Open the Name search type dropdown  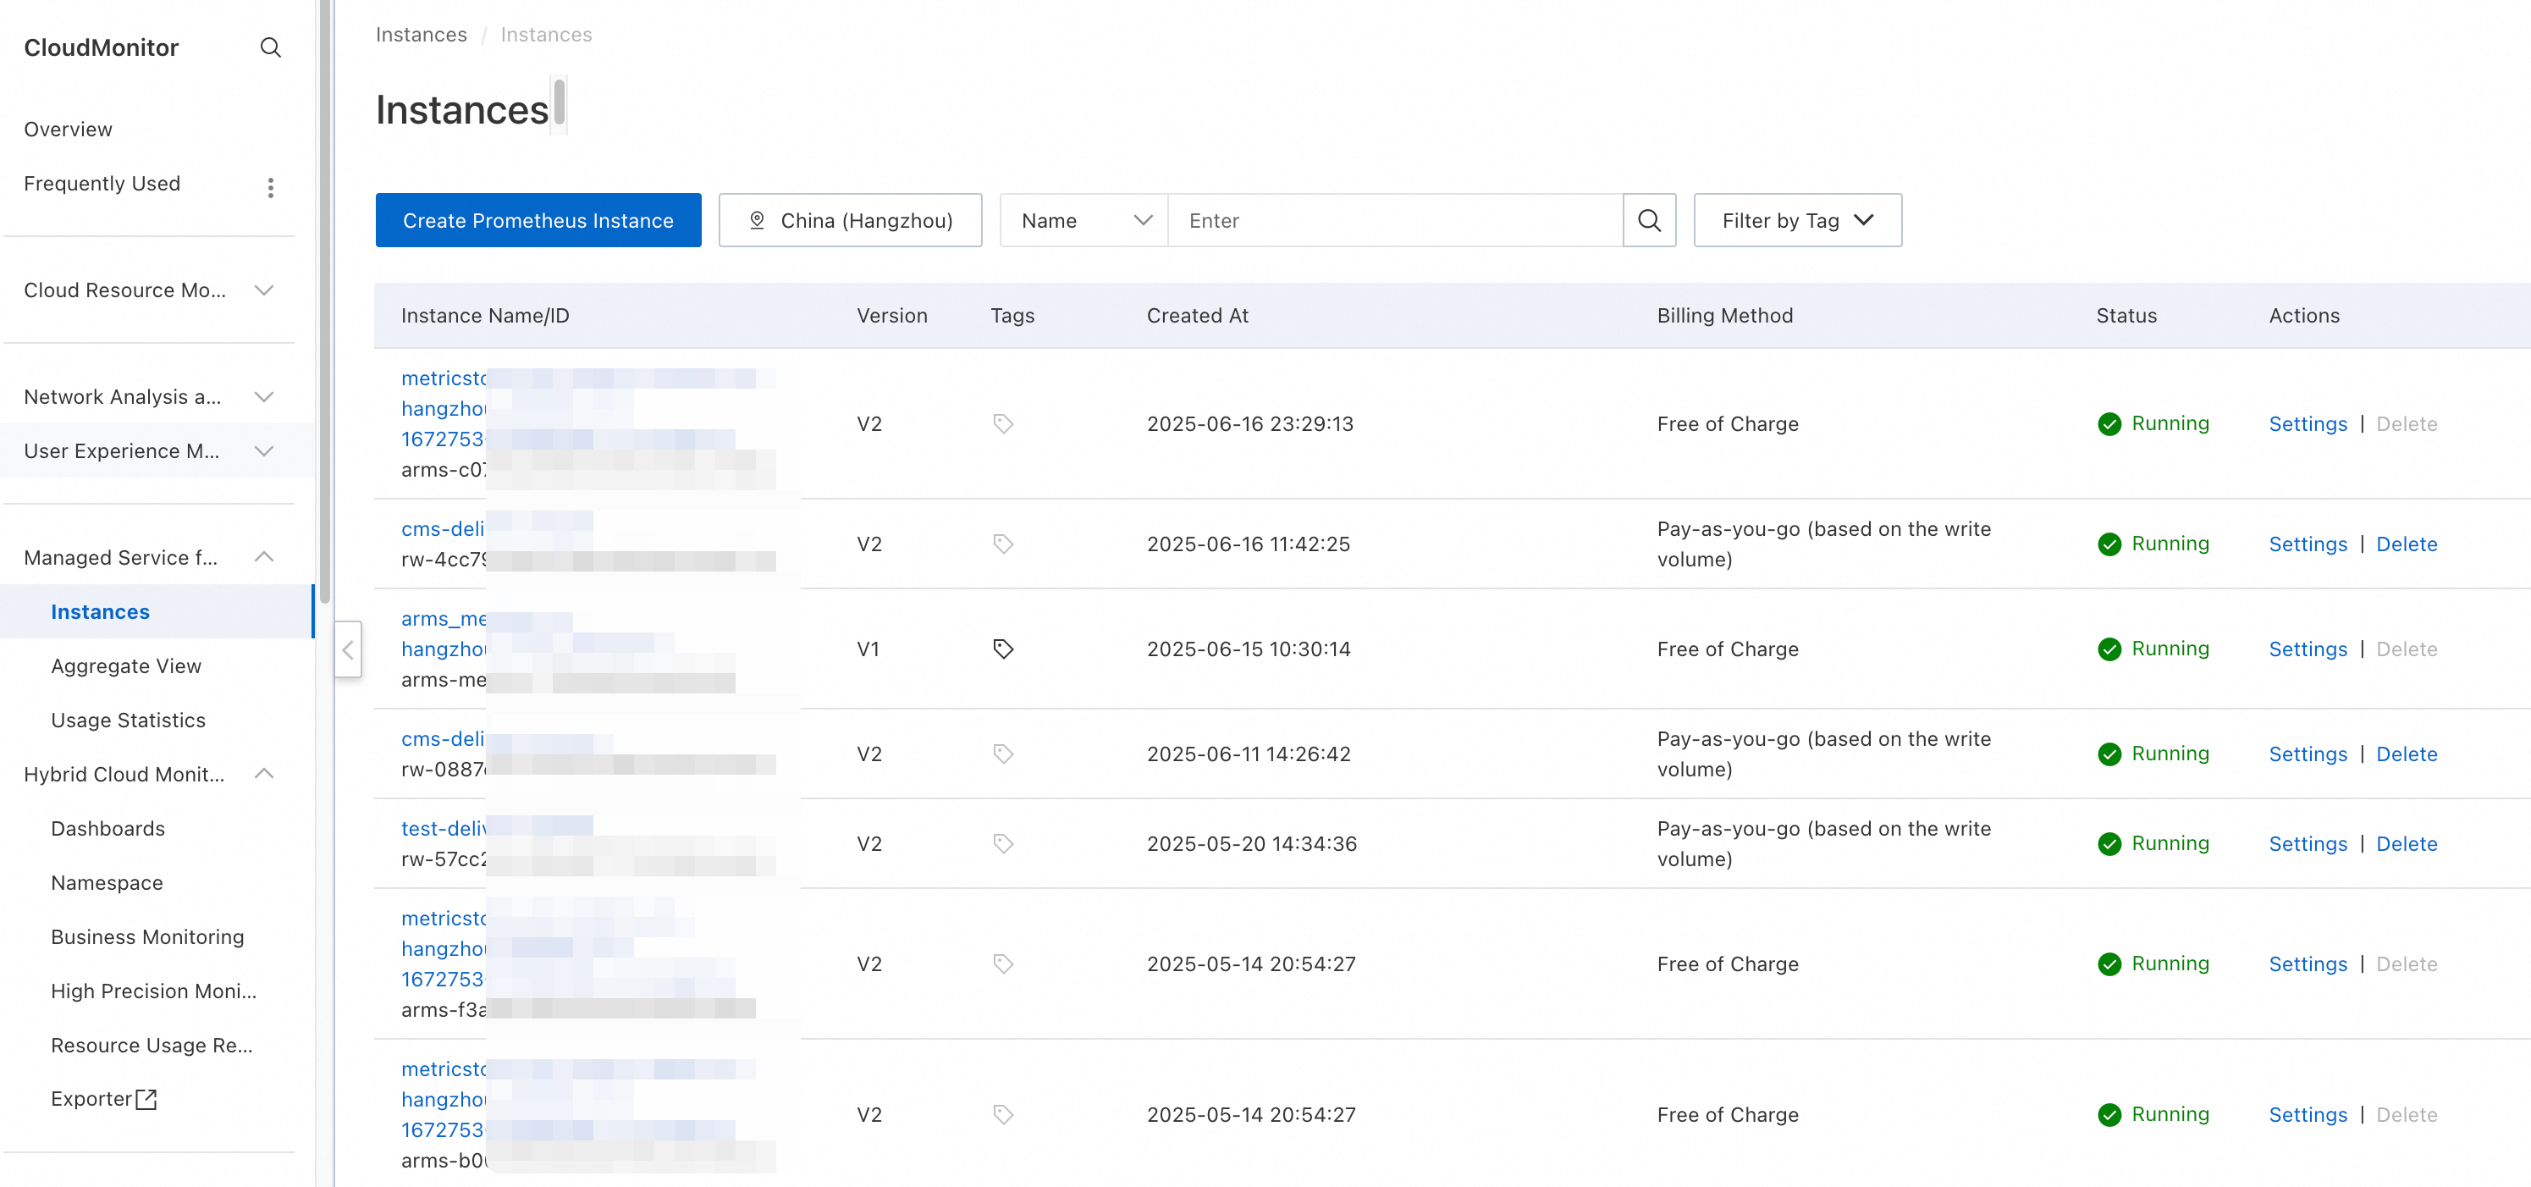click(1084, 220)
